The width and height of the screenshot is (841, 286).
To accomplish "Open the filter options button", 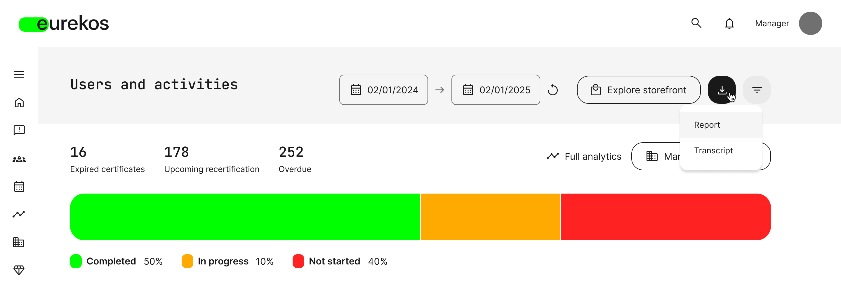I will point(756,90).
